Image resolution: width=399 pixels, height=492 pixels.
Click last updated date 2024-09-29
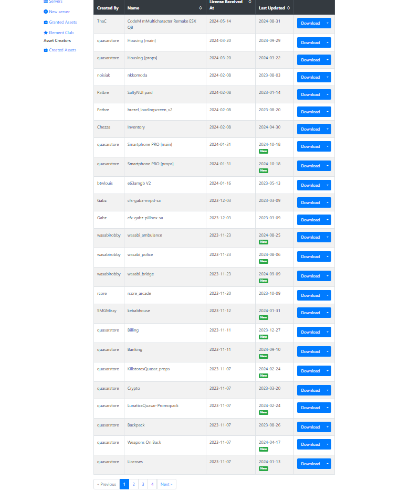coord(269,41)
